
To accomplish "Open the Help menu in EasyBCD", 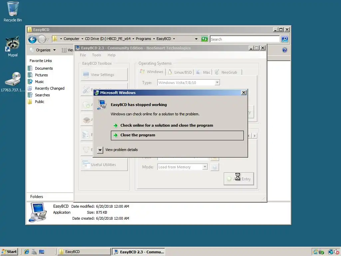I will pyautogui.click(x=111, y=55).
